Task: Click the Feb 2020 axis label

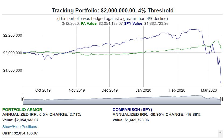Action: click(177, 90)
